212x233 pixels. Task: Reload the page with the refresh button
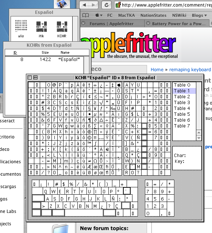tap(107, 5)
